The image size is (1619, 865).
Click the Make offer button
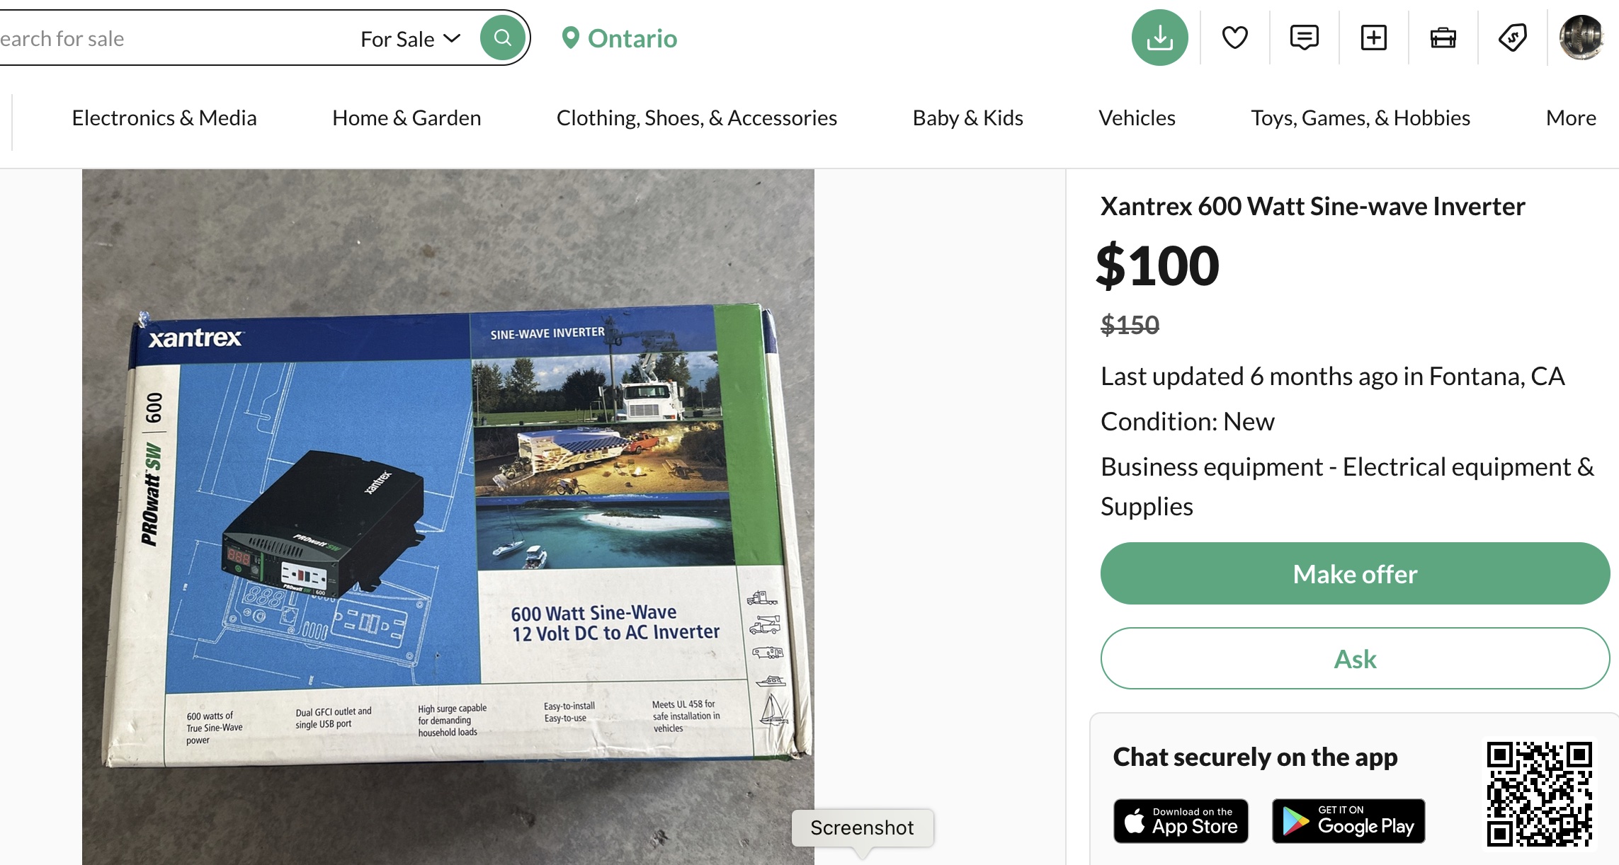pyautogui.click(x=1354, y=573)
